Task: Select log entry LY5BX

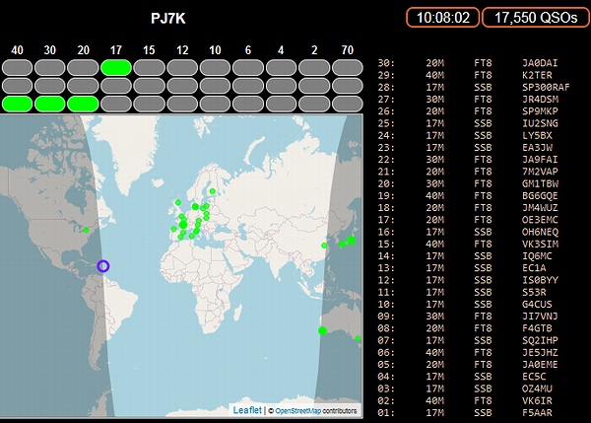Action: coord(465,135)
